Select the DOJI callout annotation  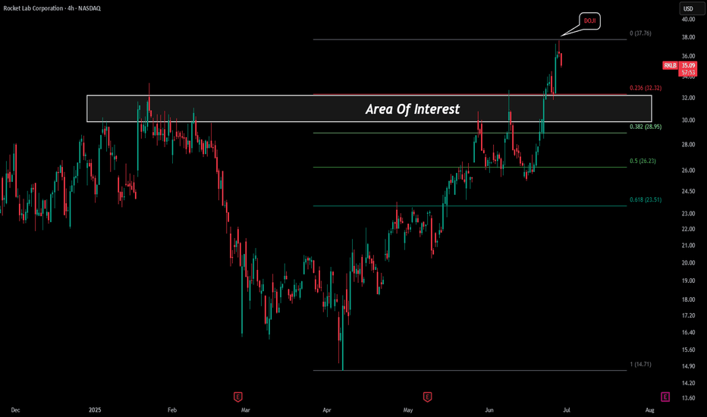[x=589, y=21]
